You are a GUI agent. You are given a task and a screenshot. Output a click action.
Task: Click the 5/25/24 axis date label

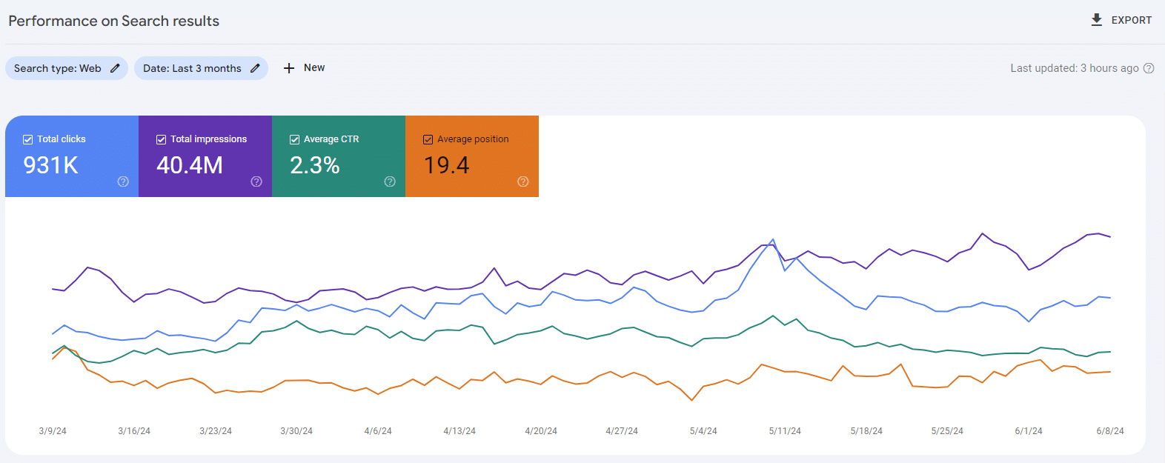click(947, 431)
